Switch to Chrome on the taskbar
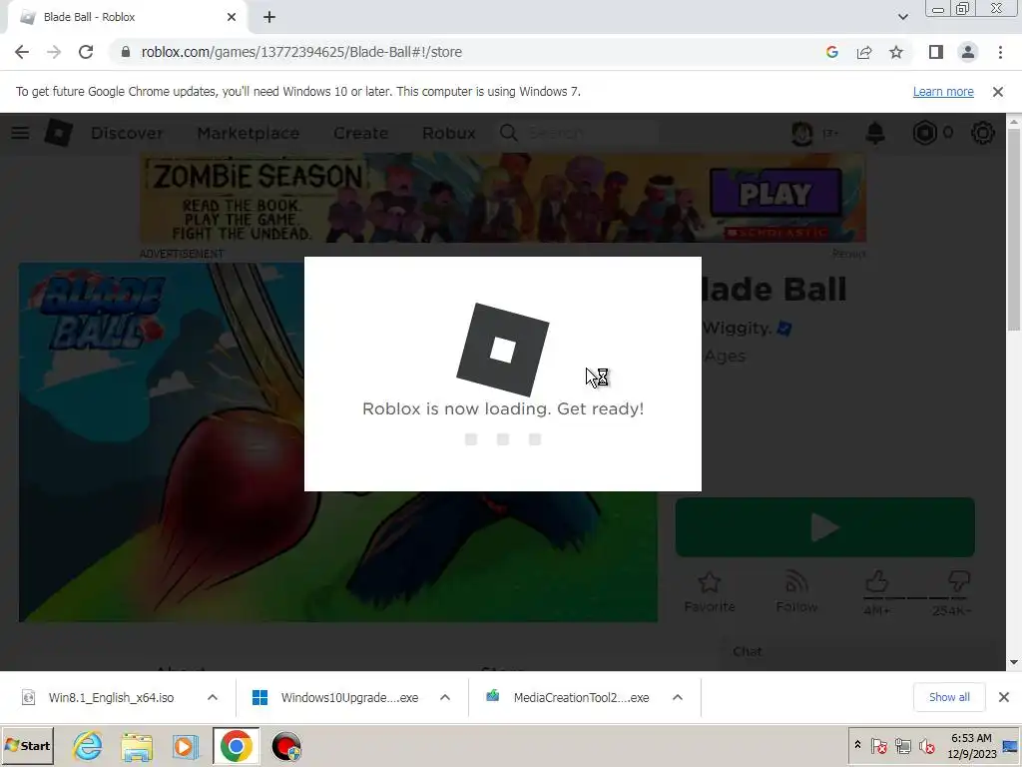 click(x=236, y=746)
